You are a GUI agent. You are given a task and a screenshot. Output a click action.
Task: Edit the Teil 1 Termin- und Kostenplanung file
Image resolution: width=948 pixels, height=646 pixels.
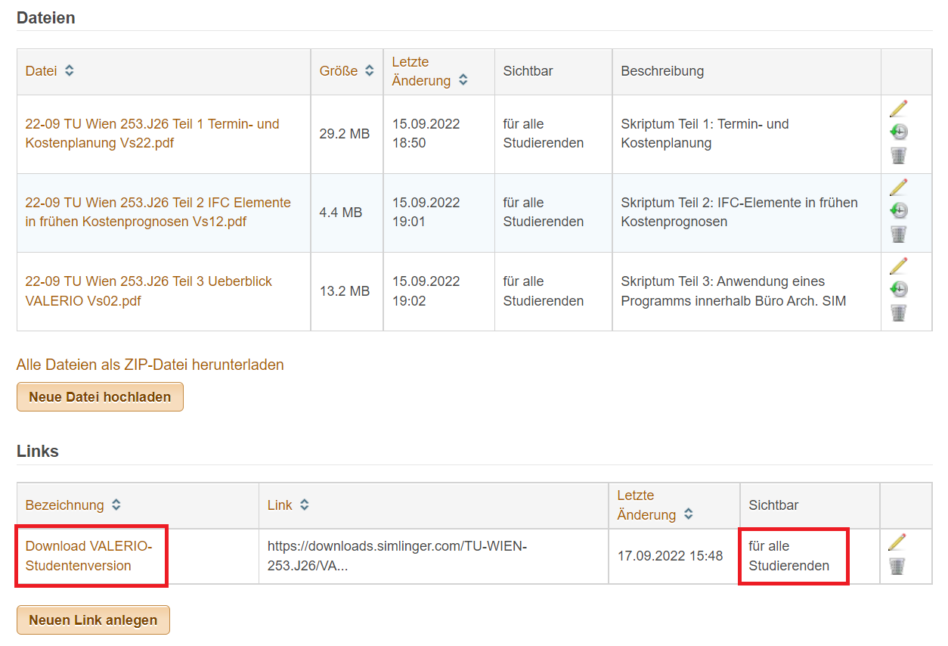[898, 109]
